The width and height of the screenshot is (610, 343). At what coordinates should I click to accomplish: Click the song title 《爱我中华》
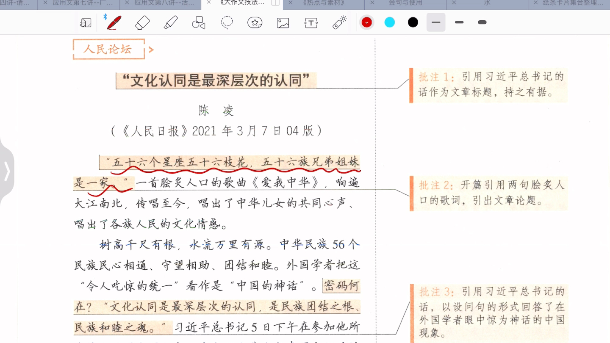(286, 183)
